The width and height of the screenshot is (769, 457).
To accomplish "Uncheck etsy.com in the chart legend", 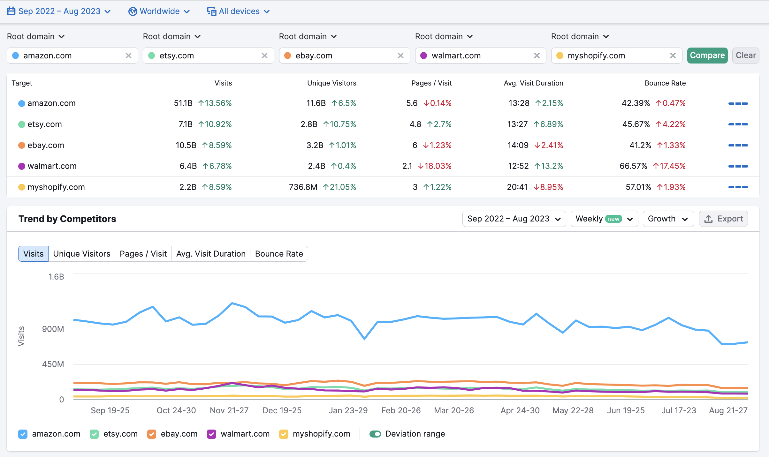I will (94, 434).
